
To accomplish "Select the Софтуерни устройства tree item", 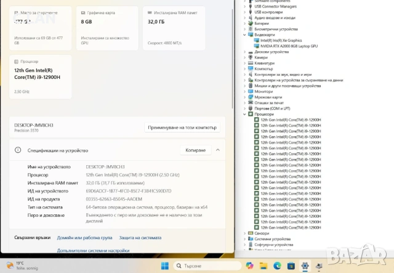I will point(273,245).
